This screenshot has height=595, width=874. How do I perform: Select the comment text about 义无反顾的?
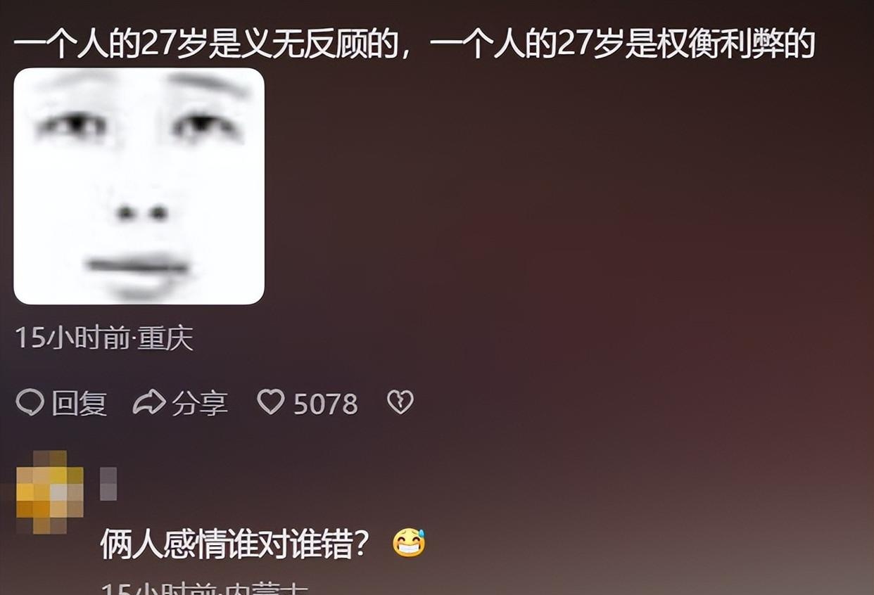213,44
